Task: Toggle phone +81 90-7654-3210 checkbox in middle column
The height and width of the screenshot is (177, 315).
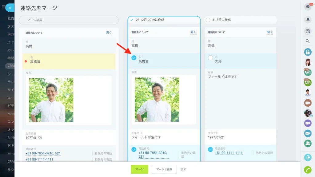Action: click(134, 150)
